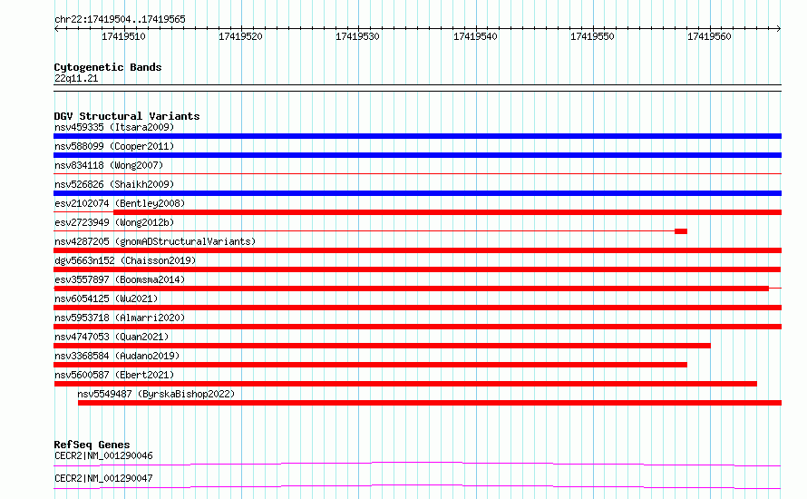Click the red bar of nsv5953718

pos(417,327)
